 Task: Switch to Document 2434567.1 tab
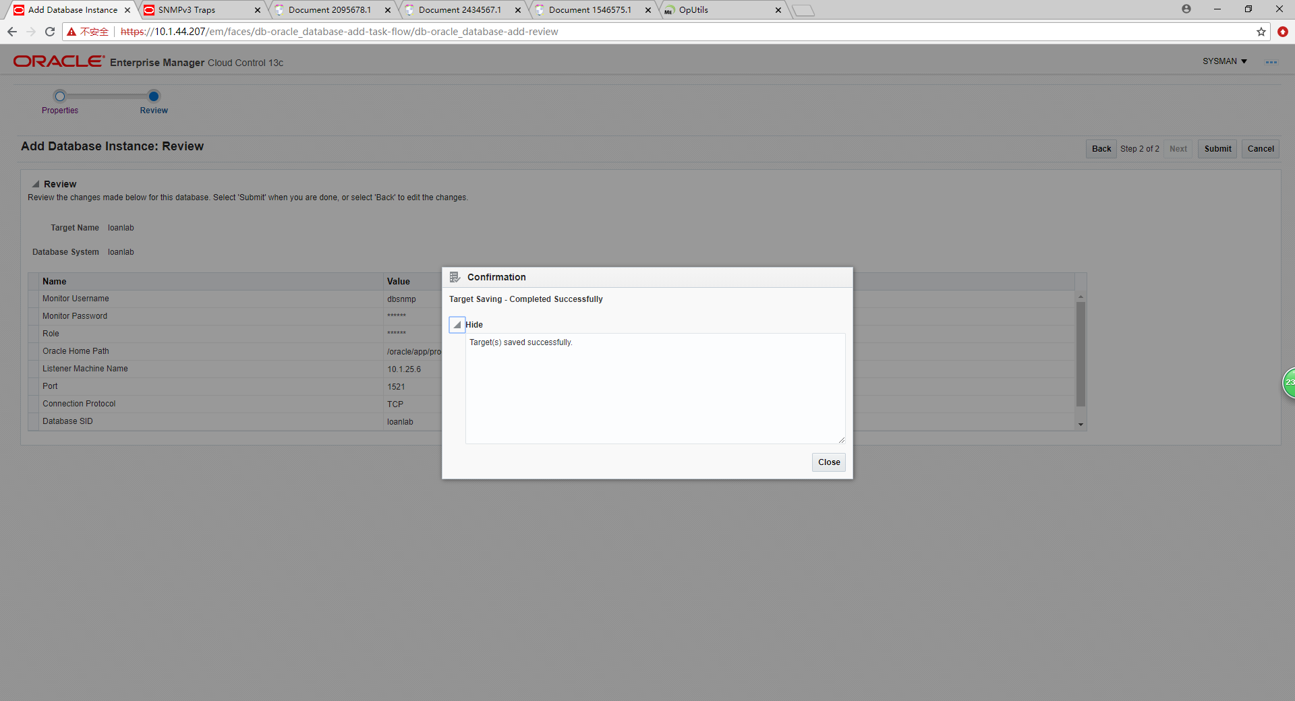461,10
